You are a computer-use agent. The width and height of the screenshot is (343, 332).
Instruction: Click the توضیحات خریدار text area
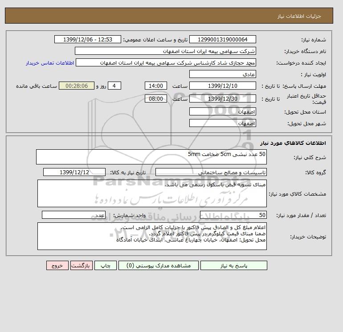tap(152, 236)
